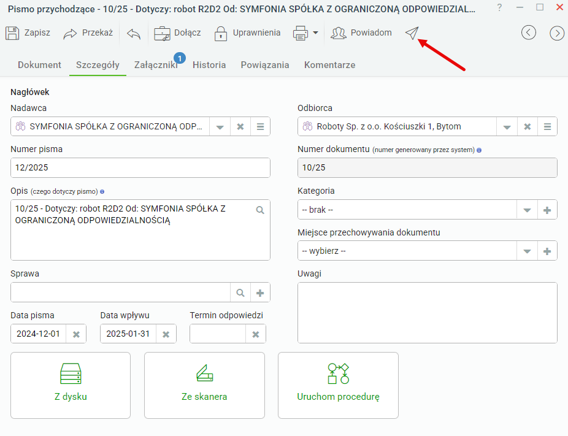568x436 pixels.
Task: Notify users via the Powiadom button
Action: point(361,33)
